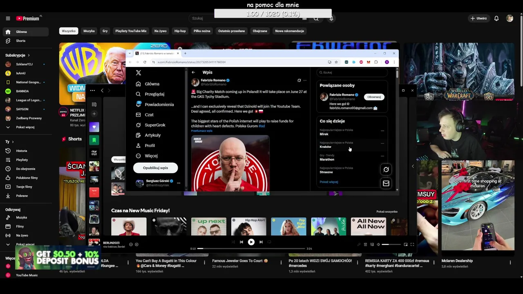Click the YouTube Premium logo

click(29, 18)
